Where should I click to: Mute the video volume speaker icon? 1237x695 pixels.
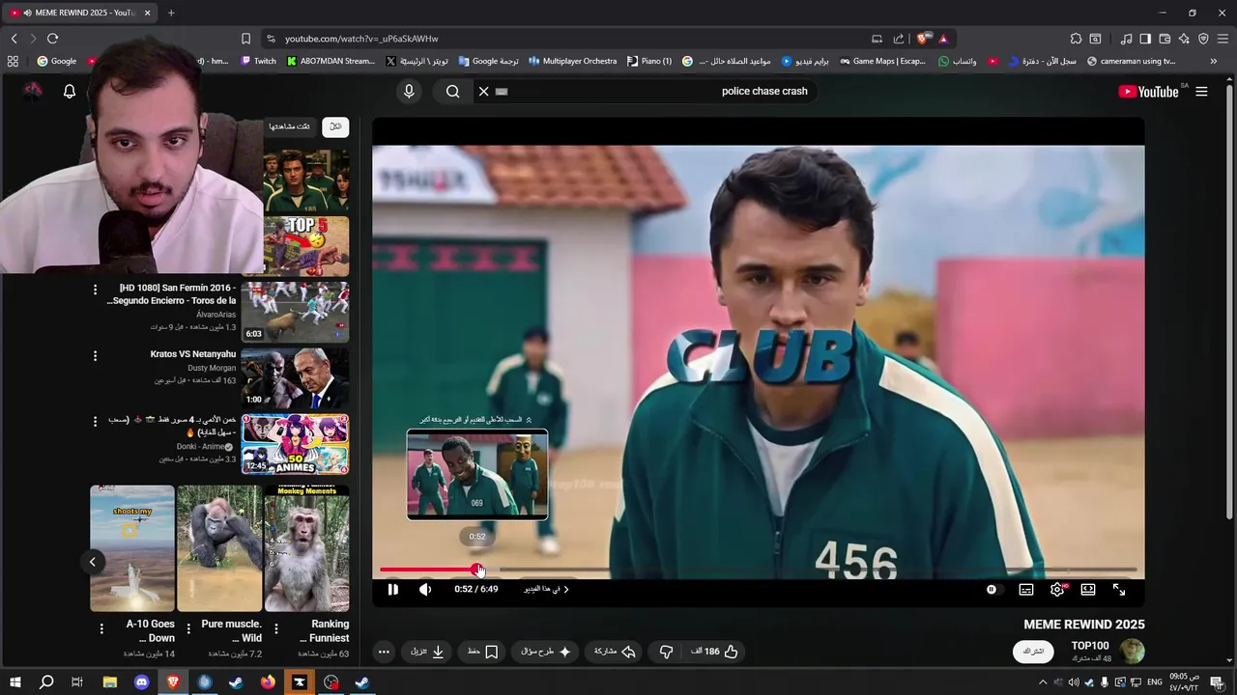tap(425, 589)
